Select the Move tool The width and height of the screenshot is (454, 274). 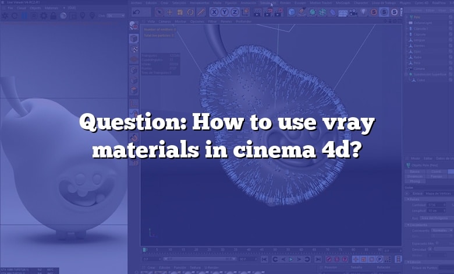170,12
